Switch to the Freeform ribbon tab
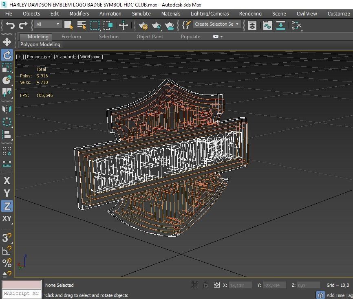 coord(71,37)
